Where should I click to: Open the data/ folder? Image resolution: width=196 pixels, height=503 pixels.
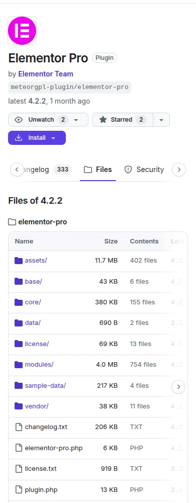click(33, 323)
